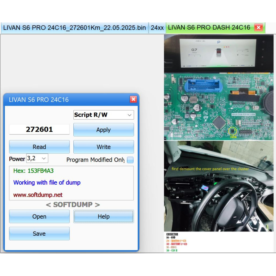
Task: Click the mileage field showing 272601
Action: pyautogui.click(x=39, y=129)
